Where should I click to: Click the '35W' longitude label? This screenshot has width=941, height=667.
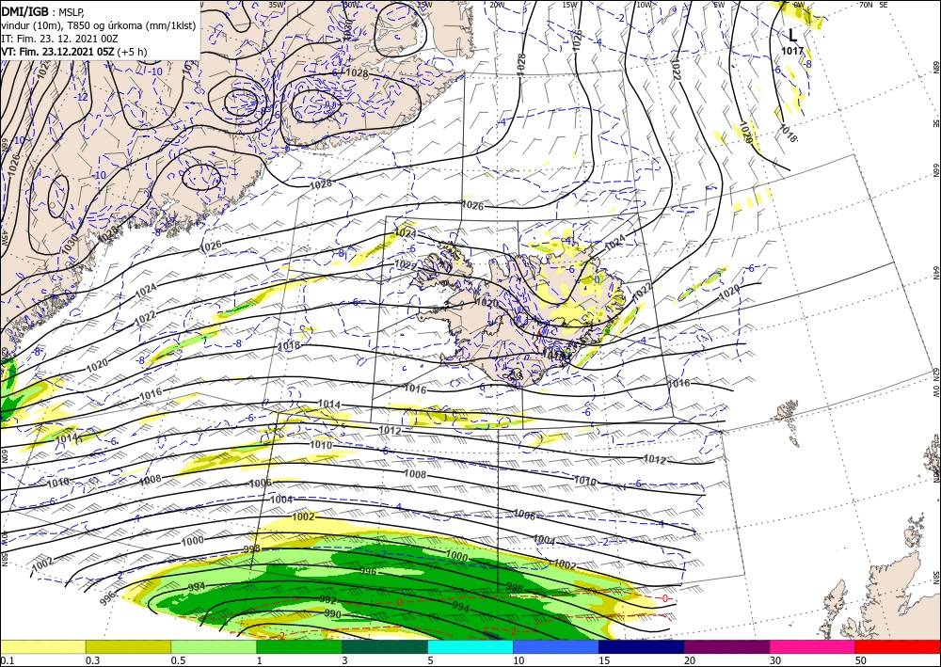pyautogui.click(x=276, y=5)
